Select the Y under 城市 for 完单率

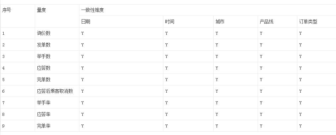[217, 126]
